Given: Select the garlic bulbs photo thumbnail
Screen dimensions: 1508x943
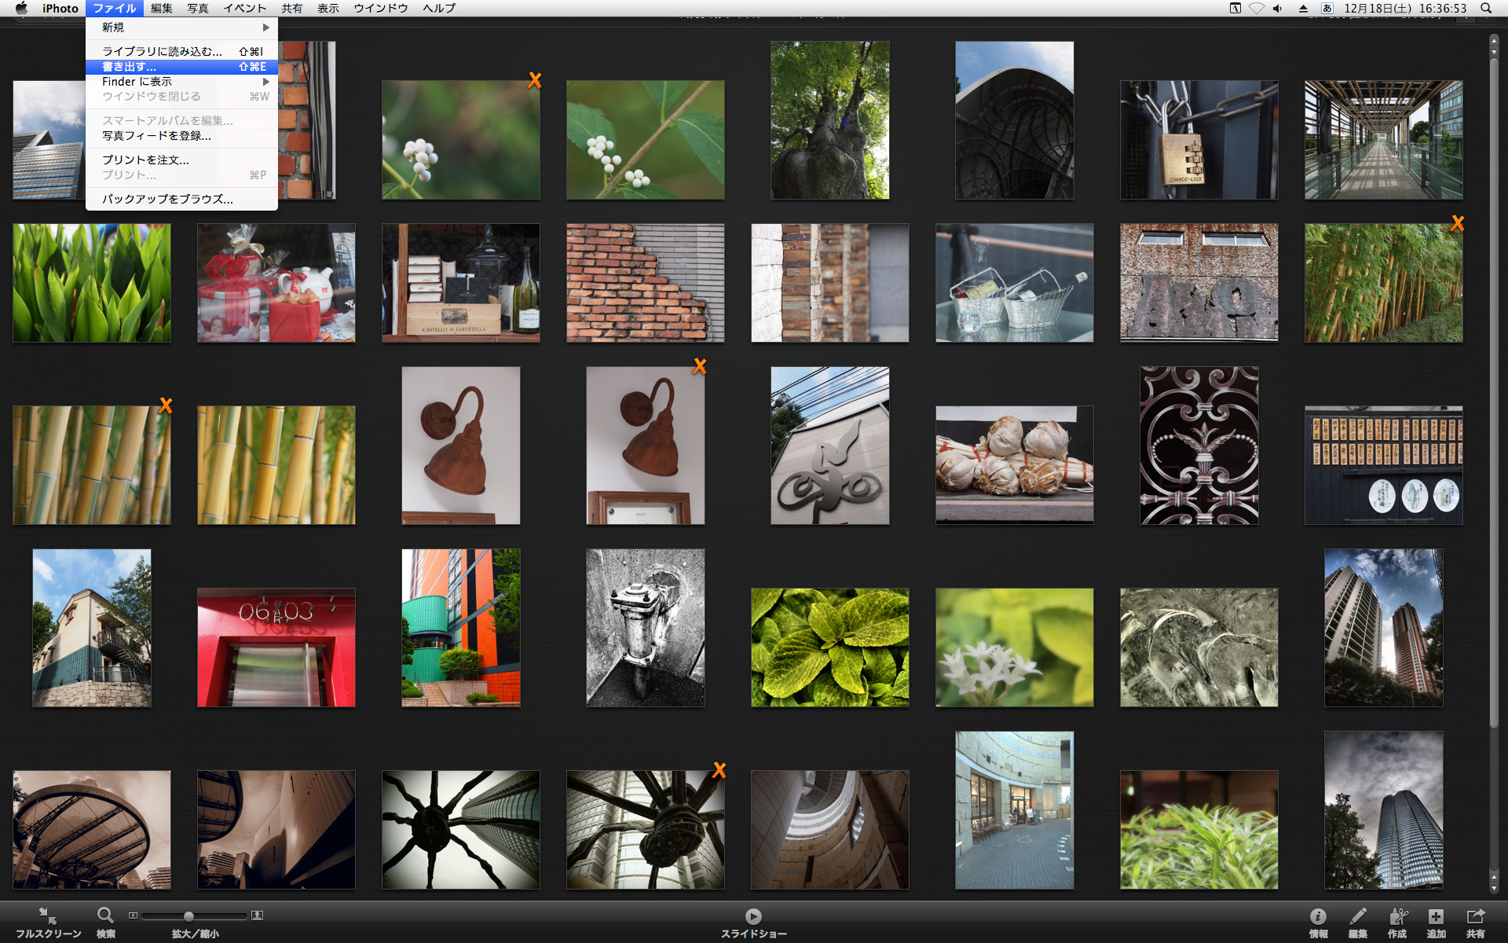Looking at the screenshot, I should 1014,464.
